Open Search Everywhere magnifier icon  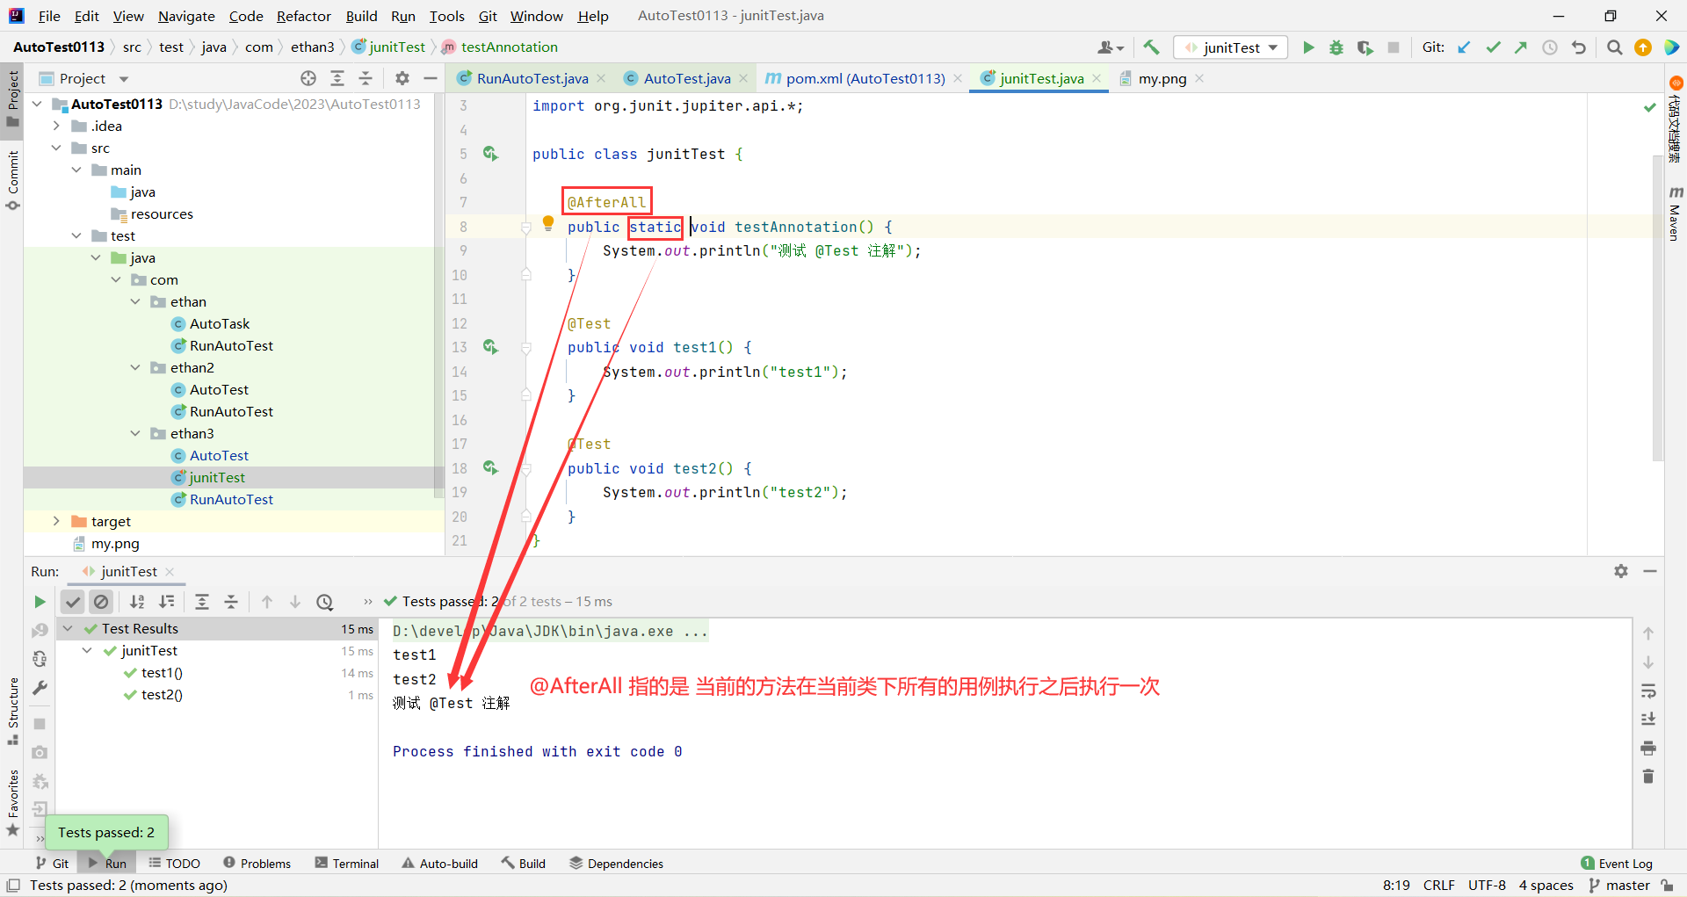click(1614, 47)
